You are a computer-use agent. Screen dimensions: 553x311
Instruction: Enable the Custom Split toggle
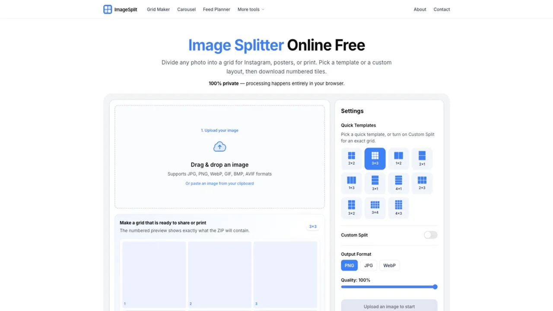click(x=431, y=235)
